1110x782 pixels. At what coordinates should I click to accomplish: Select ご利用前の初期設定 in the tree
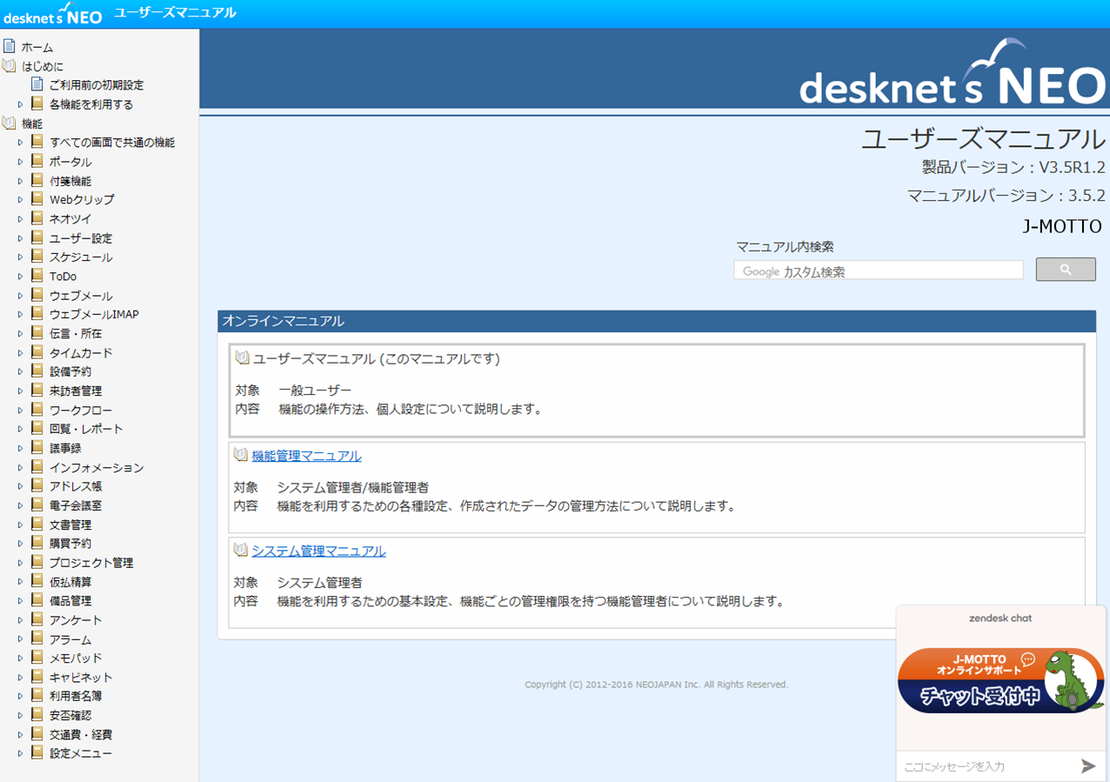[97, 85]
